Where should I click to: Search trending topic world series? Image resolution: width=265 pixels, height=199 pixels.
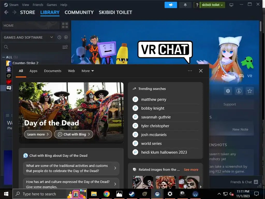(x=165, y=144)
